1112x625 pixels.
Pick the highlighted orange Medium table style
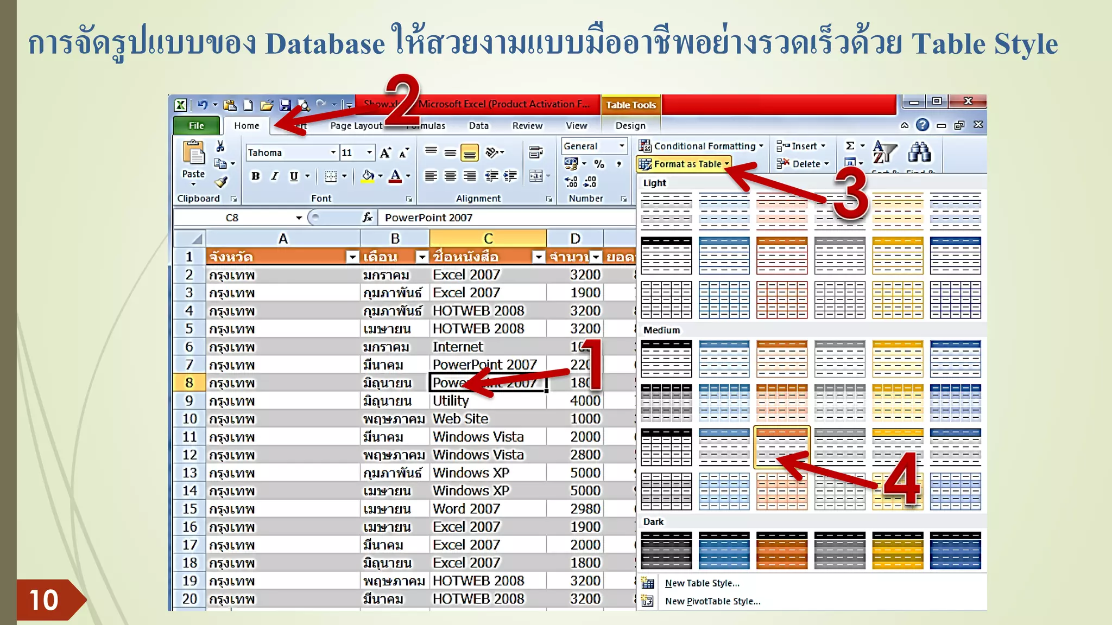[x=782, y=447]
